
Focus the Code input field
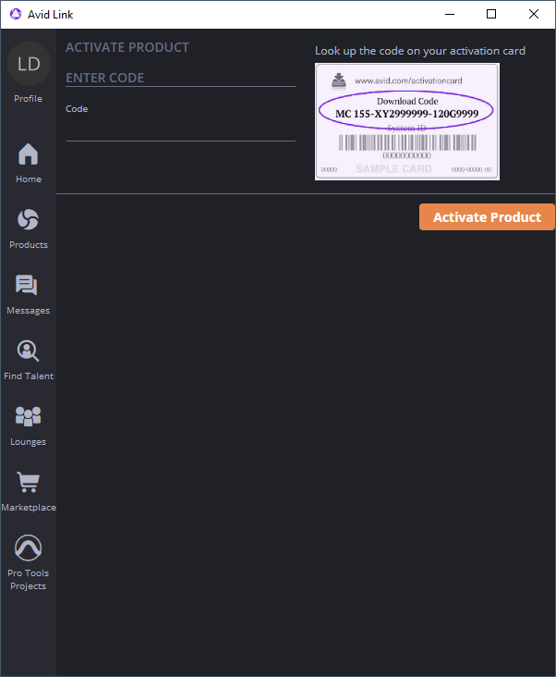[181, 129]
